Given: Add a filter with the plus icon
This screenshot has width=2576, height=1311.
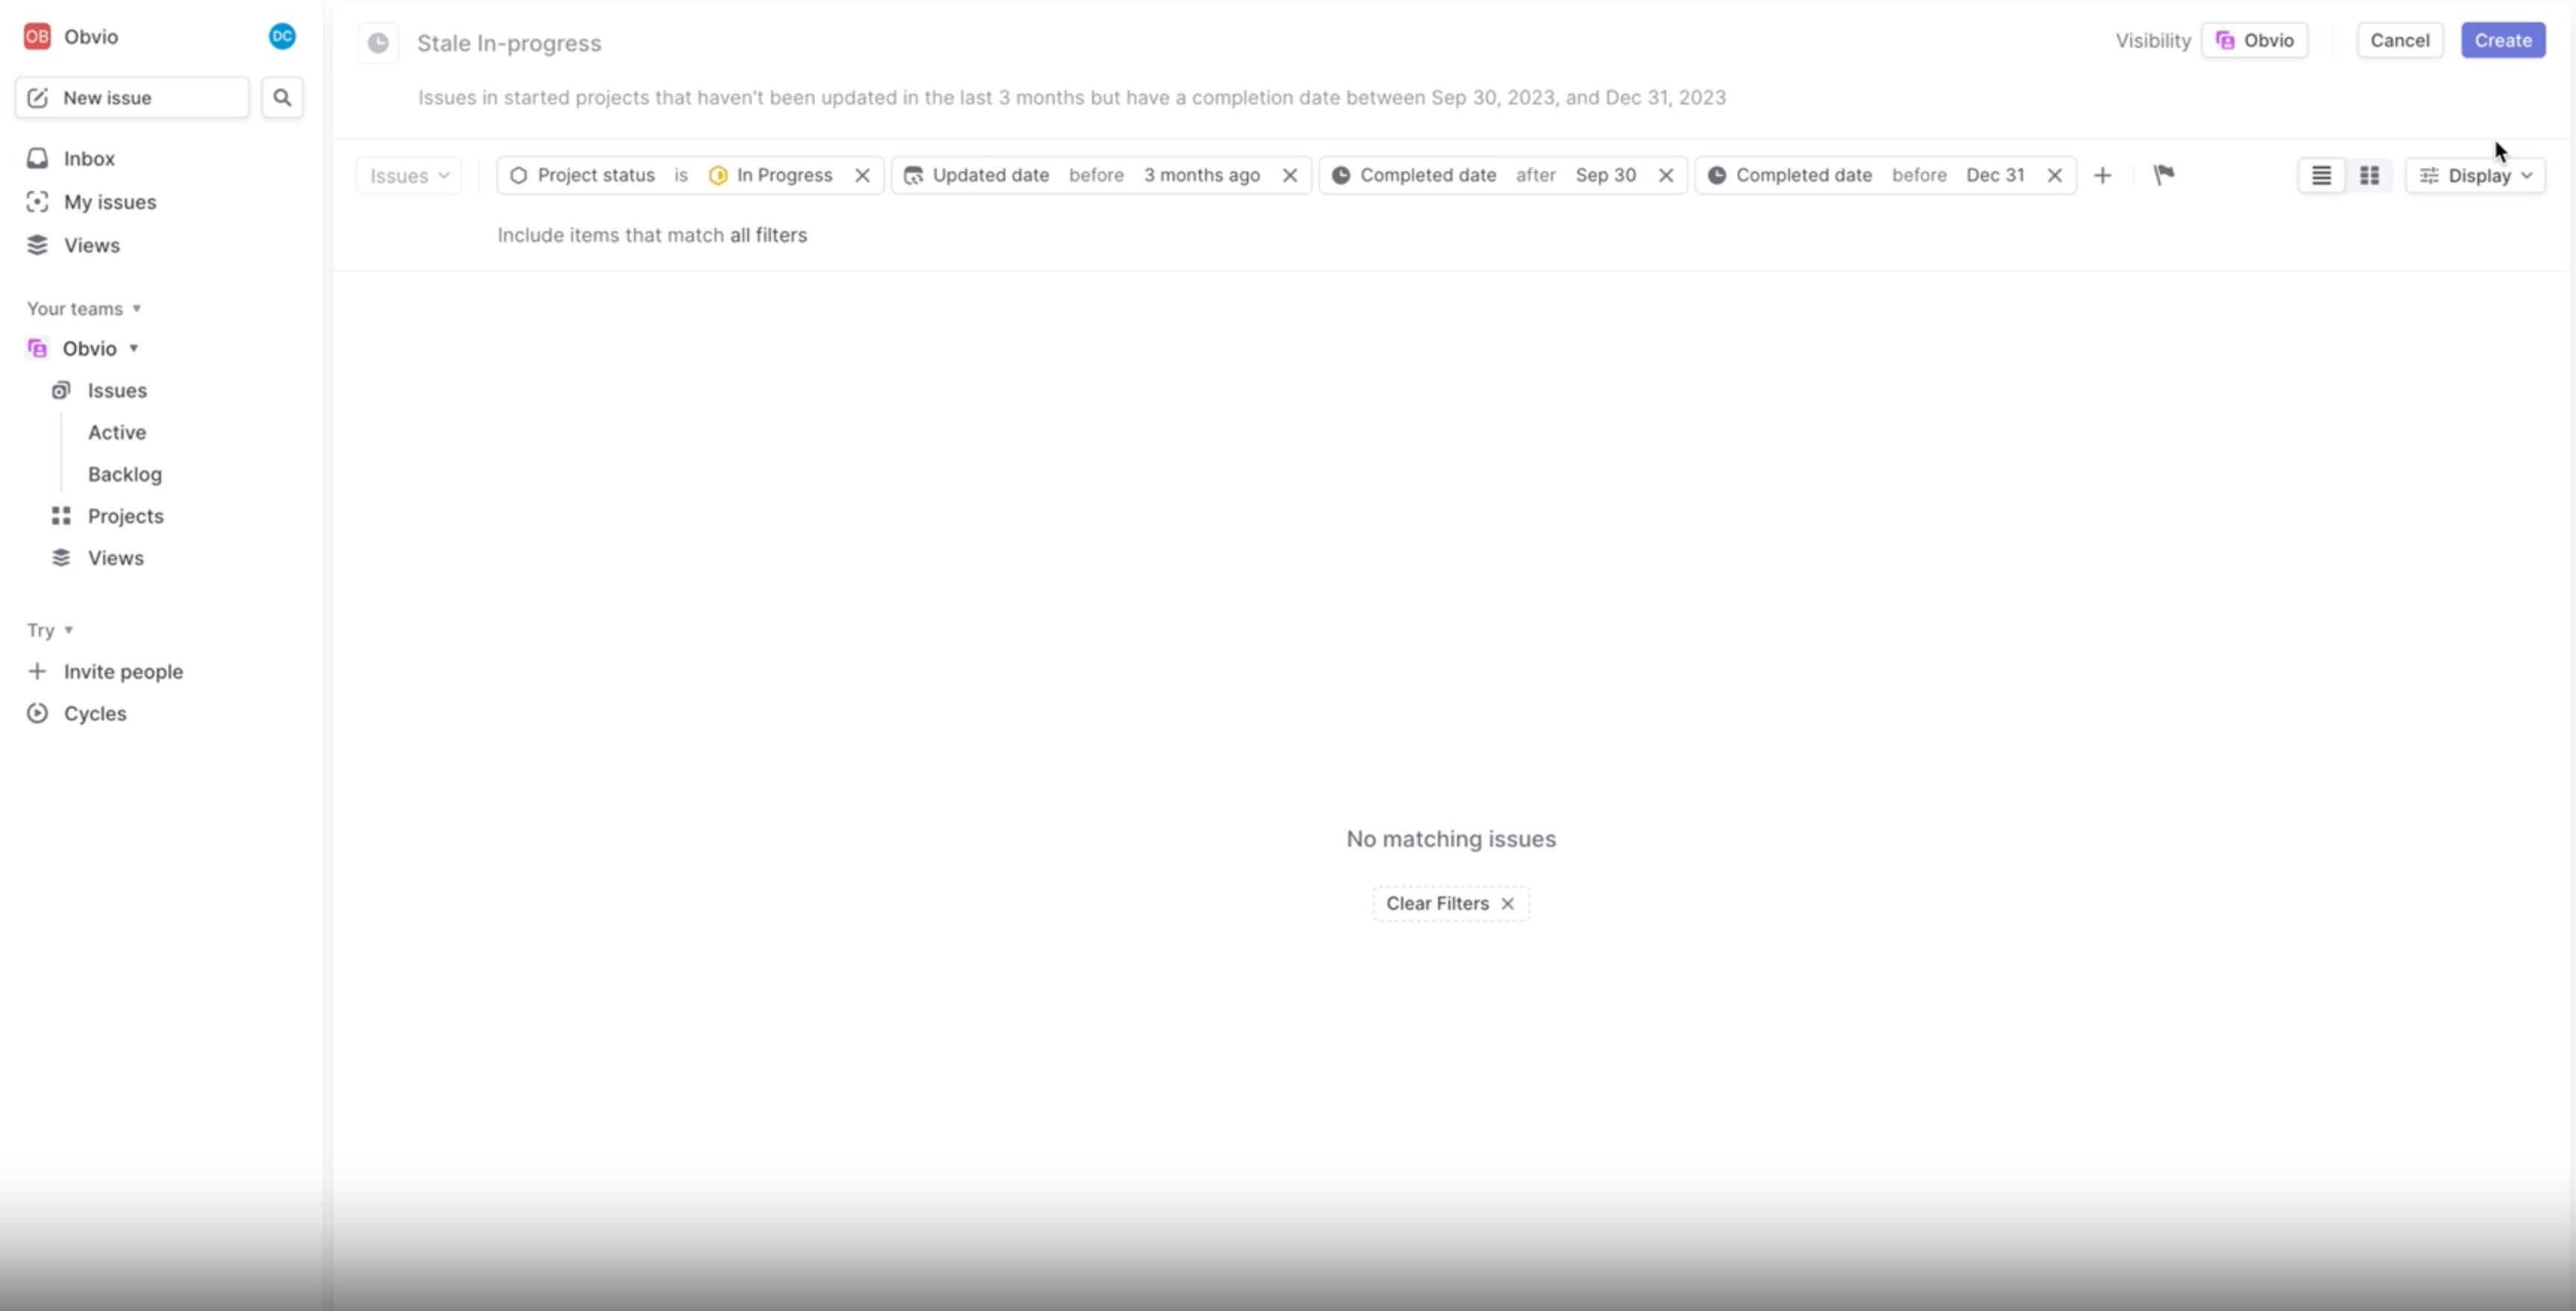Looking at the screenshot, I should [x=2102, y=176].
